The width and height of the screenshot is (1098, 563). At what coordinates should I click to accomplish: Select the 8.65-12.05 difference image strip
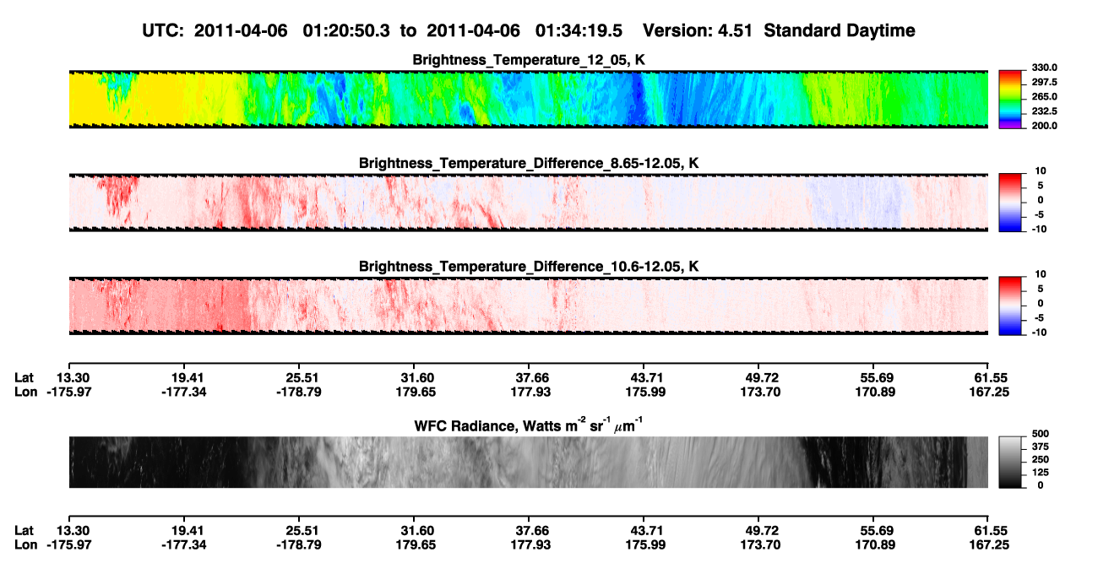pyautogui.click(x=529, y=203)
